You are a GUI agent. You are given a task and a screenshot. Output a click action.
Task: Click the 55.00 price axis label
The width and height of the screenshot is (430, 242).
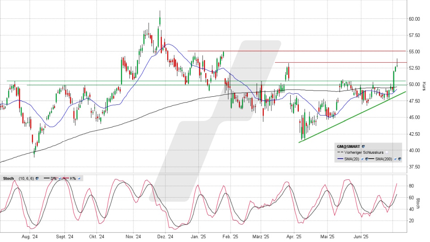click(414, 52)
